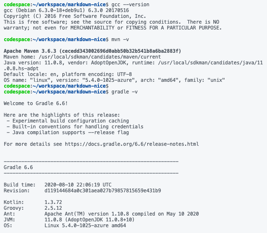267x233 pixels.
Task: Click the first codespace prompt label
Action: (x=17, y=5)
